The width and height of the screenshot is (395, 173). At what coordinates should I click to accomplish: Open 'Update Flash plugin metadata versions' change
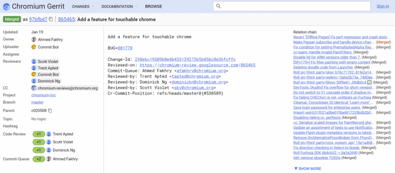coord(334,132)
